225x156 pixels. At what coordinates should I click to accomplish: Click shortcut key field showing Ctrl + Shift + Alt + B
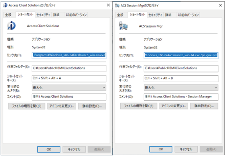coord(181,79)
